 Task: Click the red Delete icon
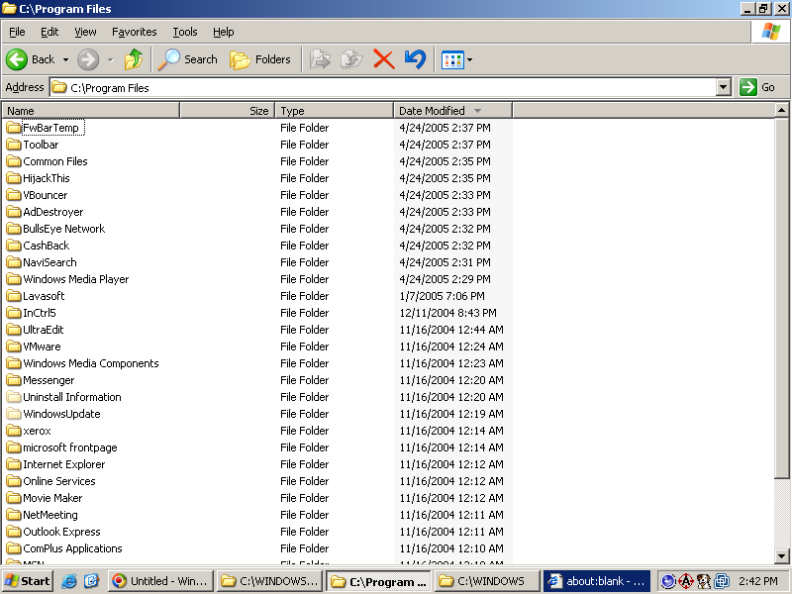[x=384, y=59]
